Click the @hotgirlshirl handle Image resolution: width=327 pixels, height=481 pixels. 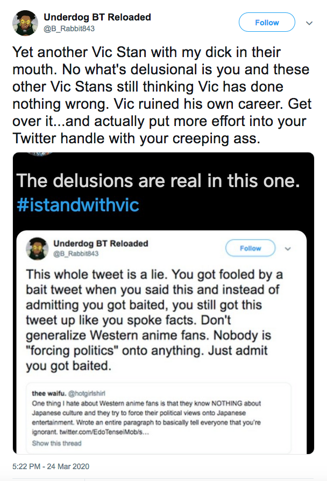[x=87, y=393]
